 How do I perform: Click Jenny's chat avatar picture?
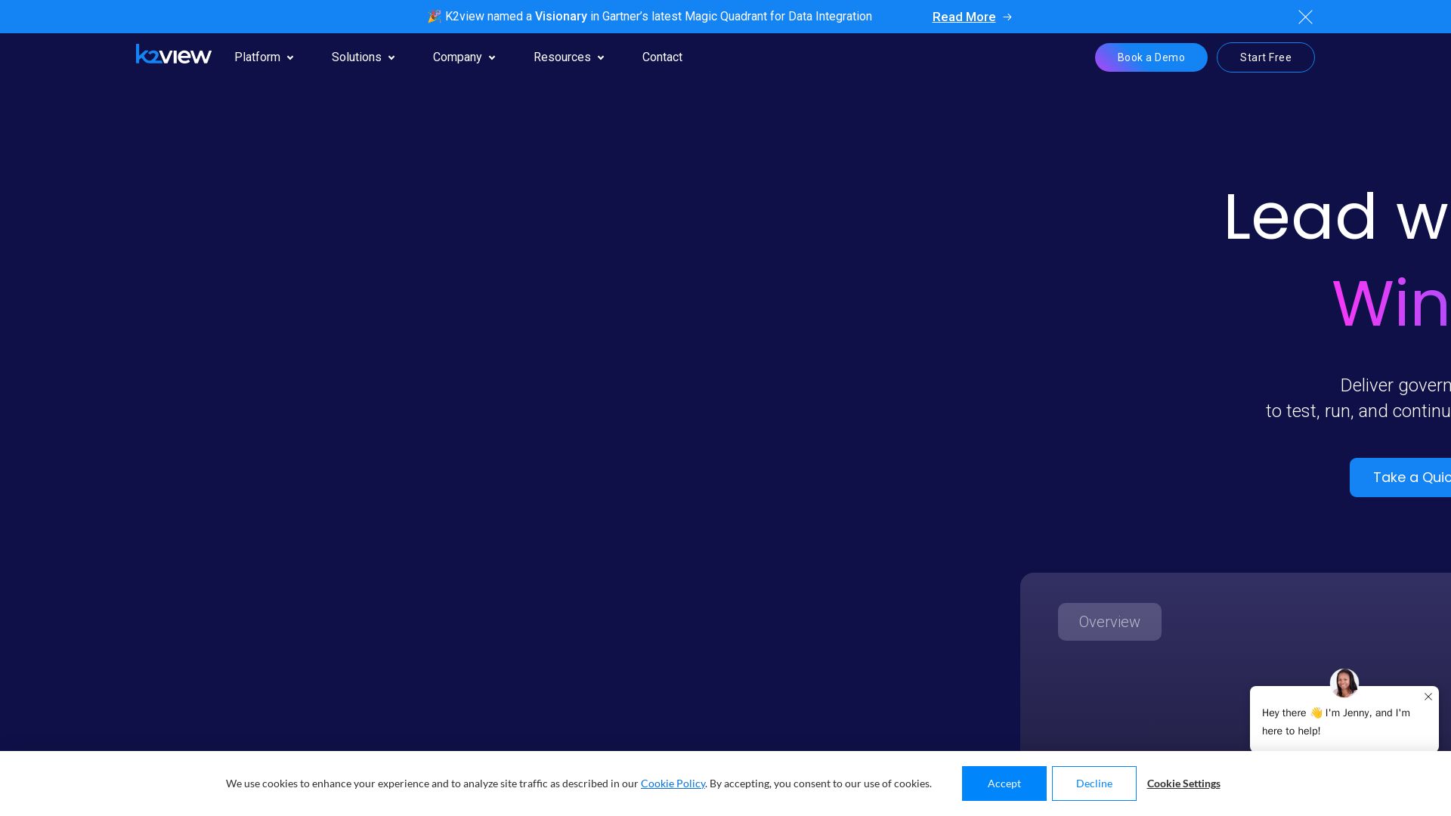click(1344, 683)
